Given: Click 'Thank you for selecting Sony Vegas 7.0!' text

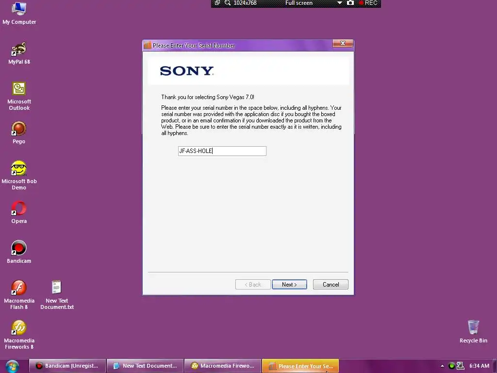Looking at the screenshot, I should (x=208, y=97).
